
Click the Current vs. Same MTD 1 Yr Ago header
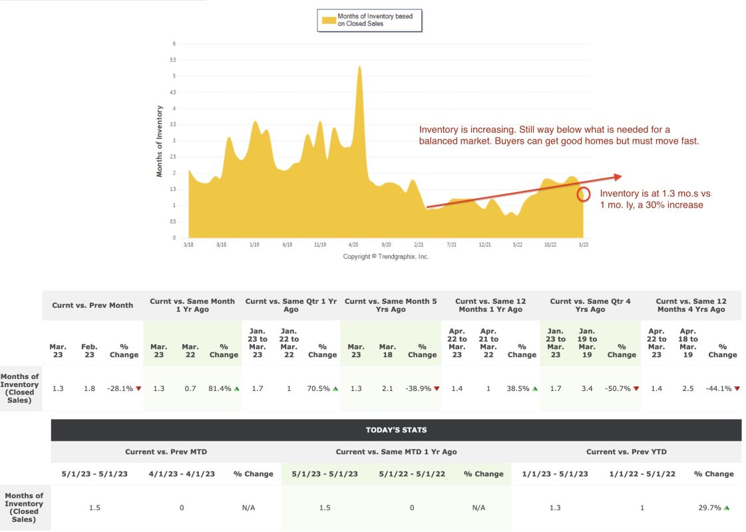coord(396,452)
